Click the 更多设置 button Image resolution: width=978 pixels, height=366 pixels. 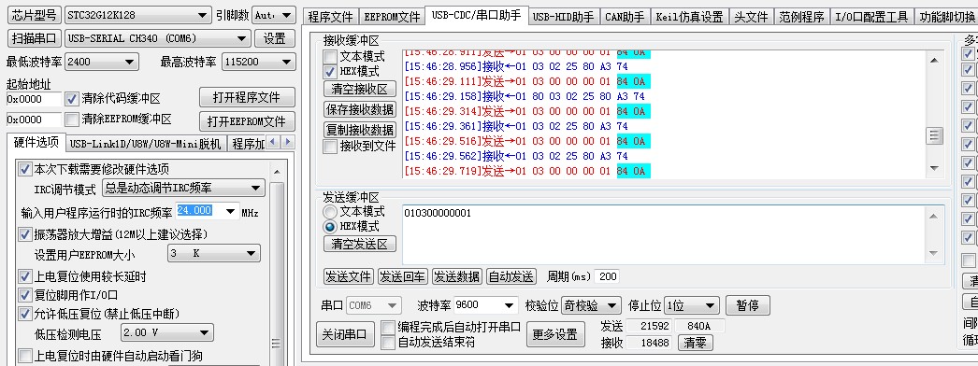tap(555, 334)
